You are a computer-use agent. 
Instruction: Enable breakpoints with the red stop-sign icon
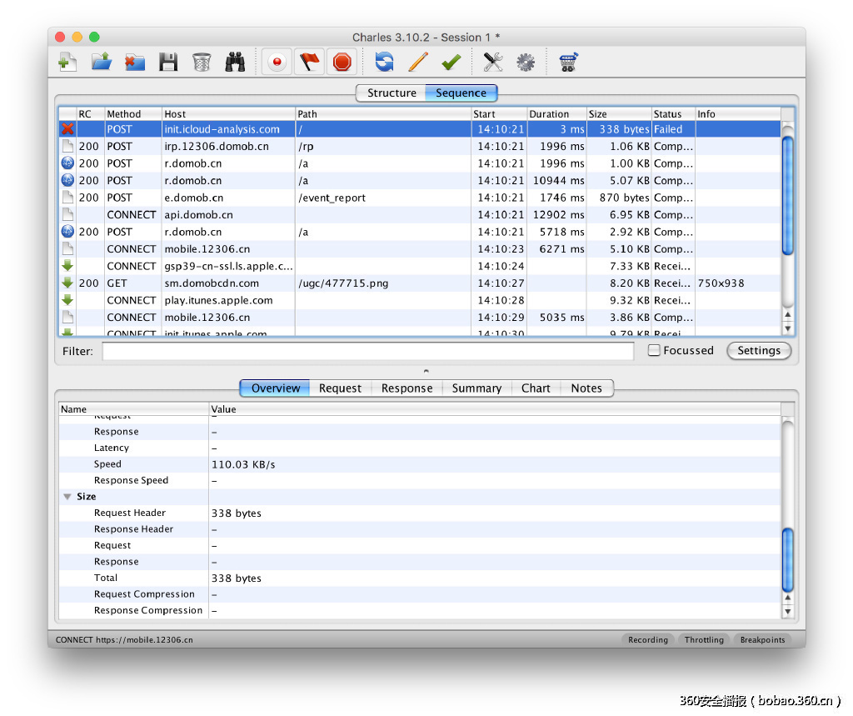click(x=342, y=62)
